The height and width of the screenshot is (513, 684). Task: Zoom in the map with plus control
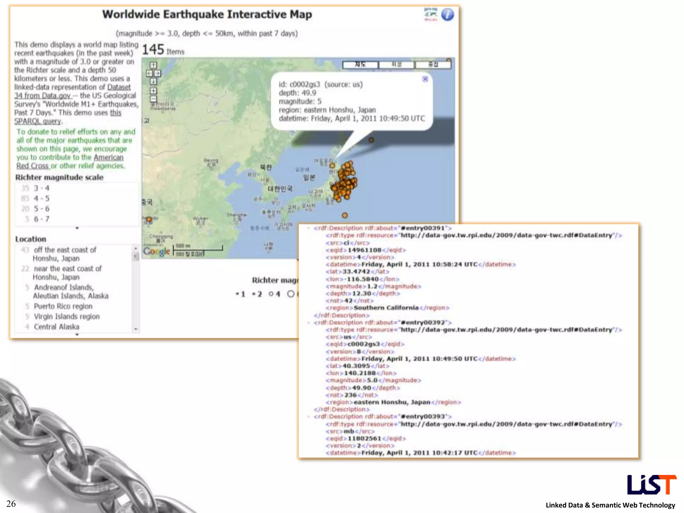tap(153, 91)
